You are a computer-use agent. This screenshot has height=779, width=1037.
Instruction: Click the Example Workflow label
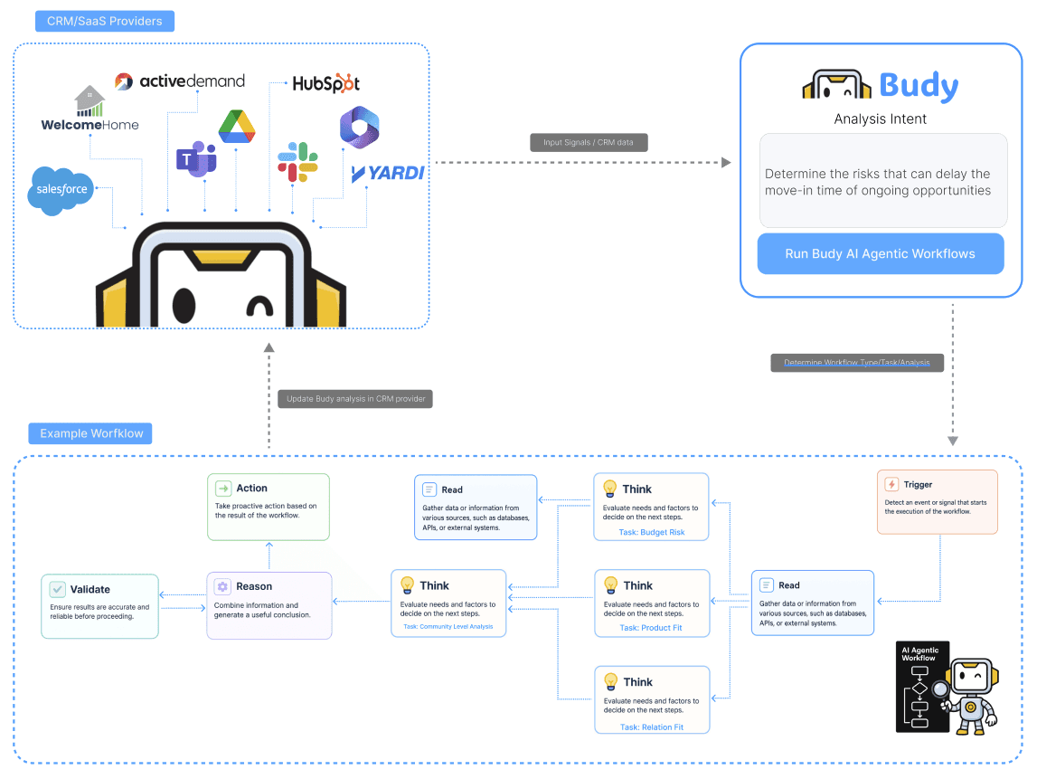(90, 433)
